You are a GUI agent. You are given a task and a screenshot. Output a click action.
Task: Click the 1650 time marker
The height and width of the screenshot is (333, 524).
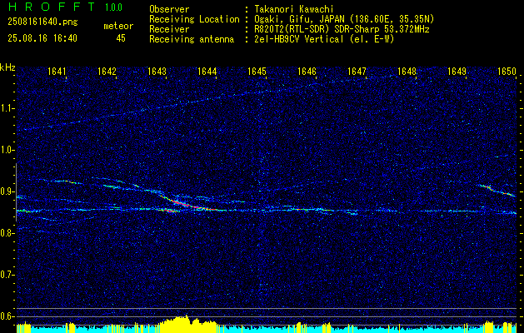click(507, 71)
